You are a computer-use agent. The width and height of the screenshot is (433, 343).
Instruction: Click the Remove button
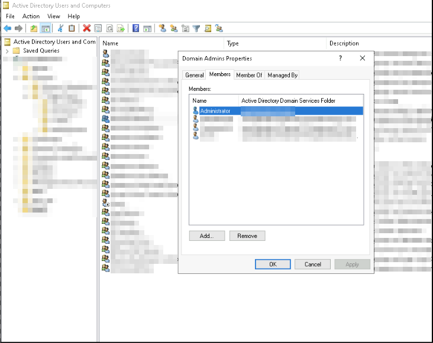(x=247, y=236)
